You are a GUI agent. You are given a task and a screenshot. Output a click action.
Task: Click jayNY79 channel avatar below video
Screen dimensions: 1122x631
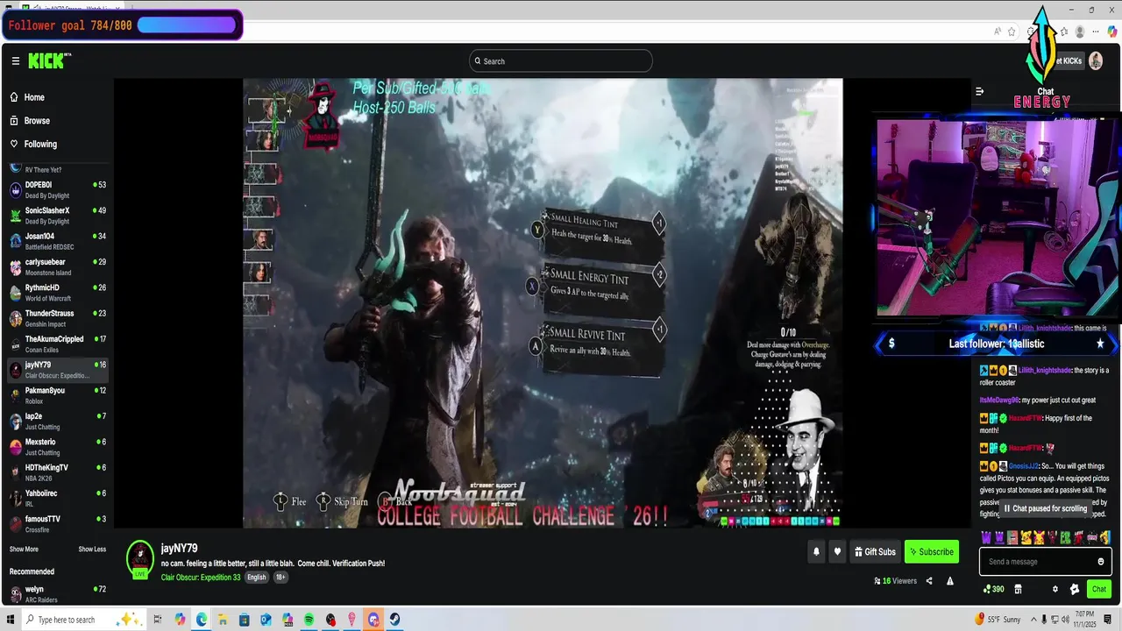(x=140, y=558)
